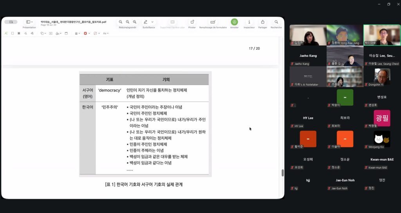The height and width of the screenshot is (213, 401).
Task: Open the Recherche search tool
Action: (276, 22)
